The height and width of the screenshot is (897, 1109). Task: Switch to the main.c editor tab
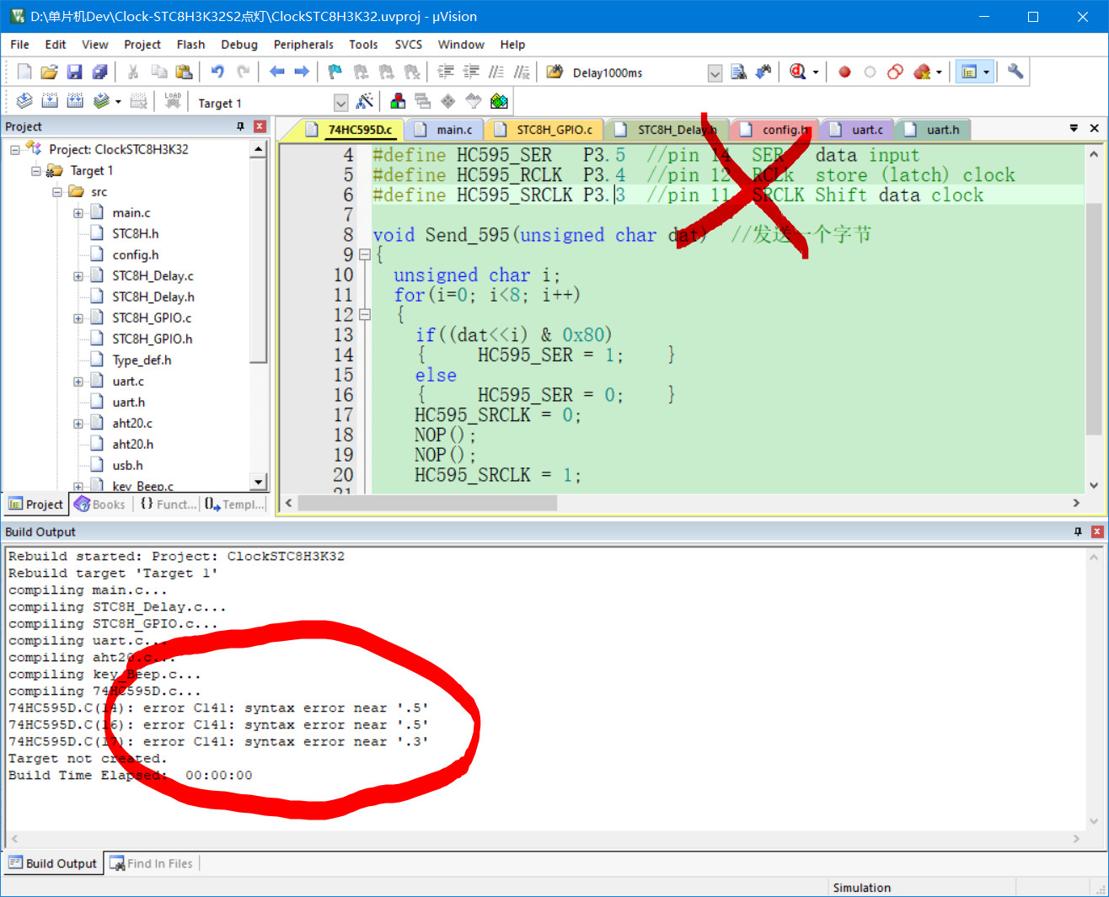coord(445,130)
